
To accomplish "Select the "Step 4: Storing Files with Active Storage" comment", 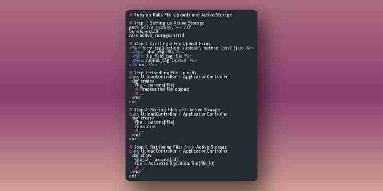I will [175, 110].
